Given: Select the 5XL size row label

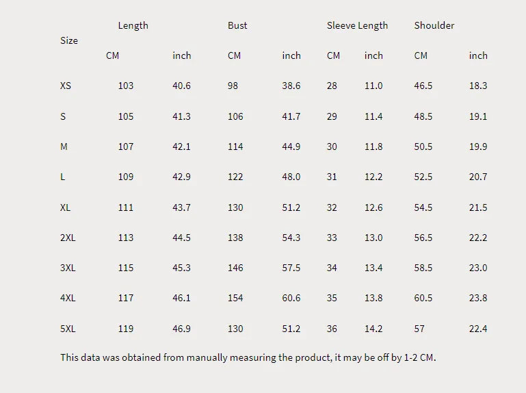Looking at the screenshot, I should point(68,329).
